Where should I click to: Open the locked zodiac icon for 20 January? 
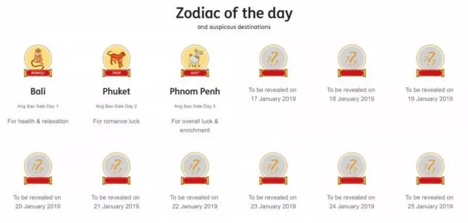(38, 169)
